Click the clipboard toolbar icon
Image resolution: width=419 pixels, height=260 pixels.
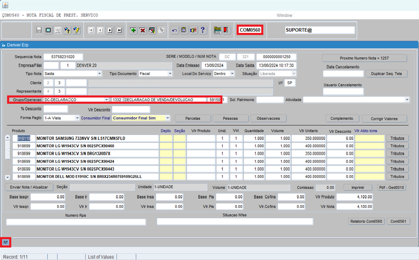[184, 30]
